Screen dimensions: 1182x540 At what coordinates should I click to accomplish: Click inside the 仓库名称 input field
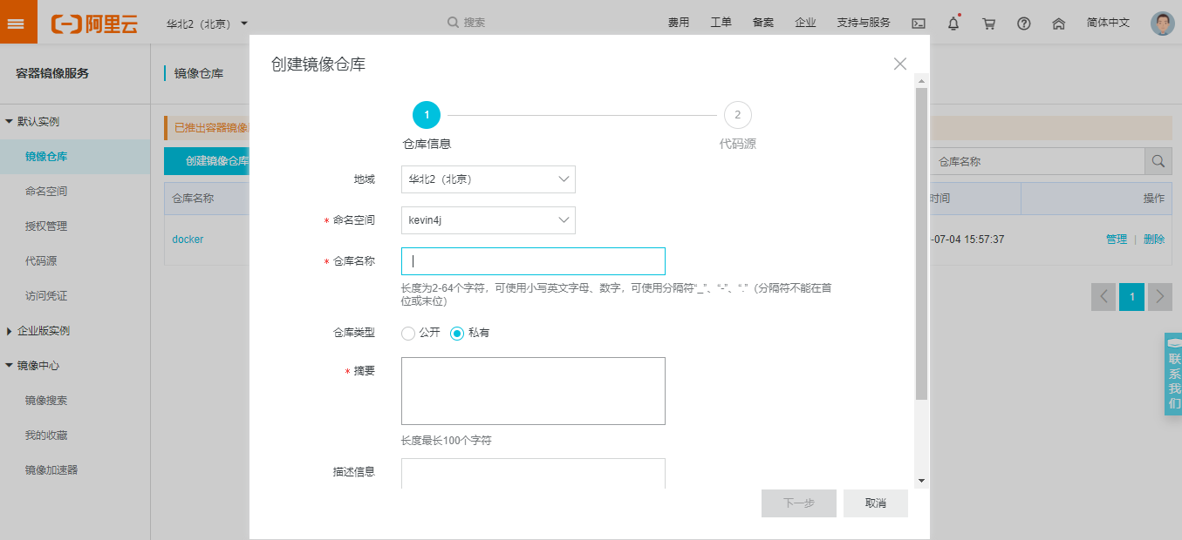pyautogui.click(x=532, y=260)
